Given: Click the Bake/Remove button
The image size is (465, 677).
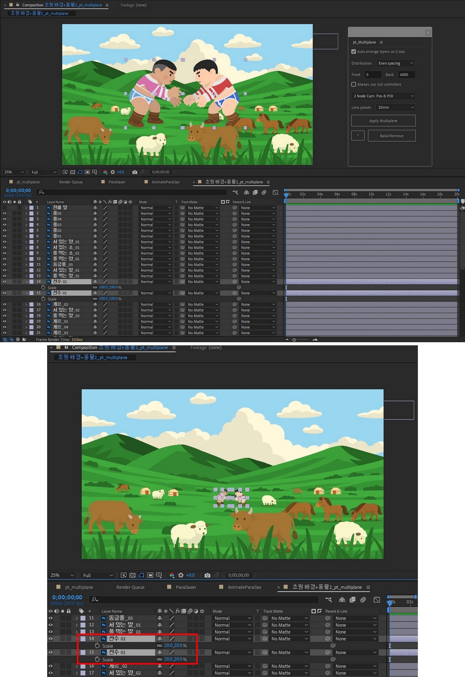Looking at the screenshot, I should (x=392, y=136).
